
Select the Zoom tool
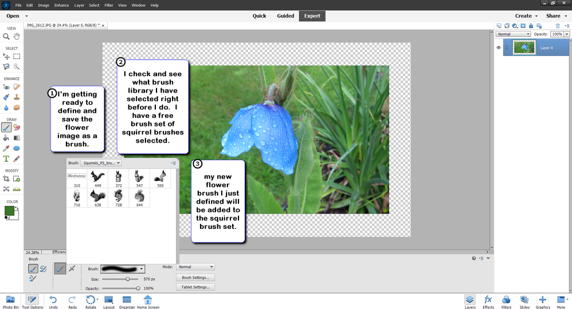point(6,37)
